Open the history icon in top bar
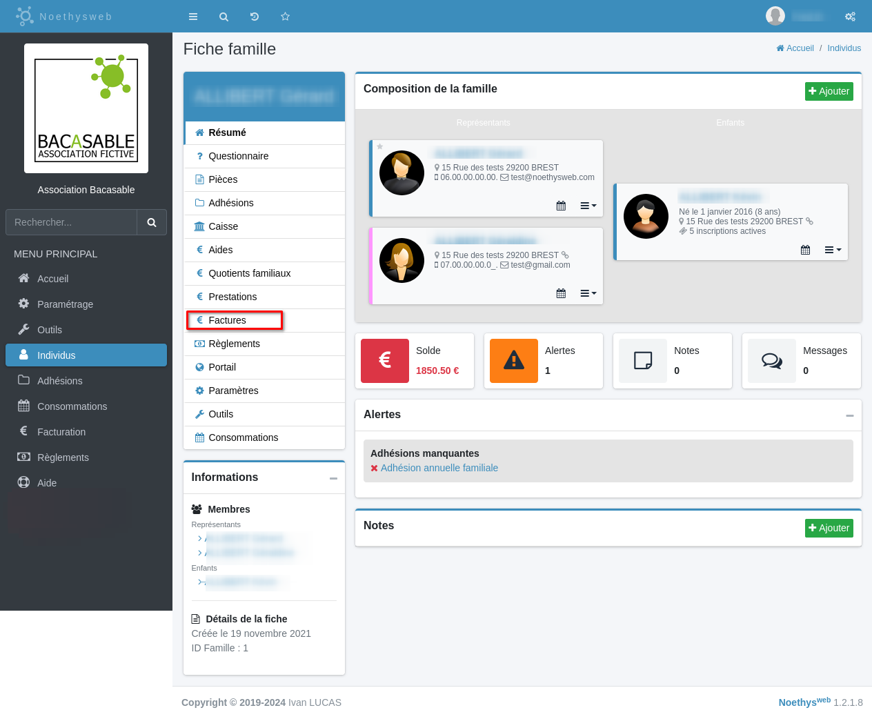 pos(255,17)
